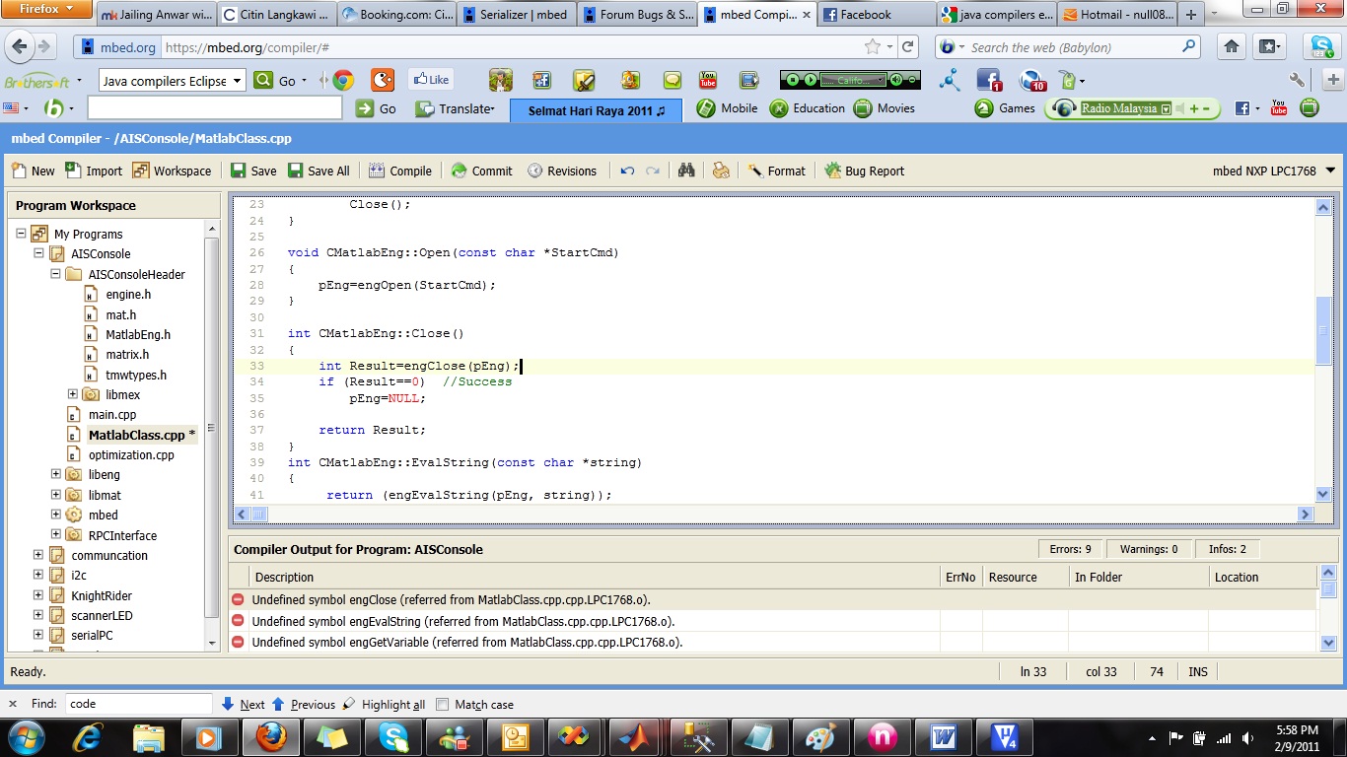The height and width of the screenshot is (757, 1347).
Task: Open the Bug Report tool
Action: [x=864, y=171]
